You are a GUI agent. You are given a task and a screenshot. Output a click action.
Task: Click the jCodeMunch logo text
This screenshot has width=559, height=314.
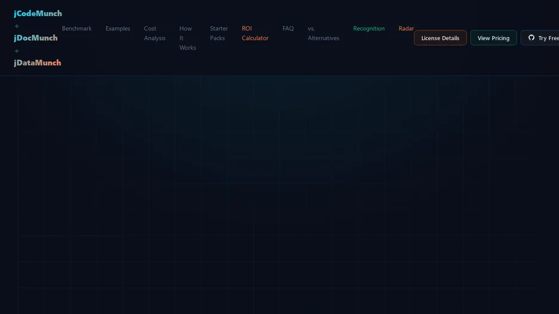[x=38, y=14]
